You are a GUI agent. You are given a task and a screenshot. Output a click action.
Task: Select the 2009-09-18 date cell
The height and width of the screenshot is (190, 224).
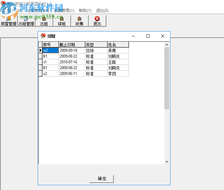point(72,50)
